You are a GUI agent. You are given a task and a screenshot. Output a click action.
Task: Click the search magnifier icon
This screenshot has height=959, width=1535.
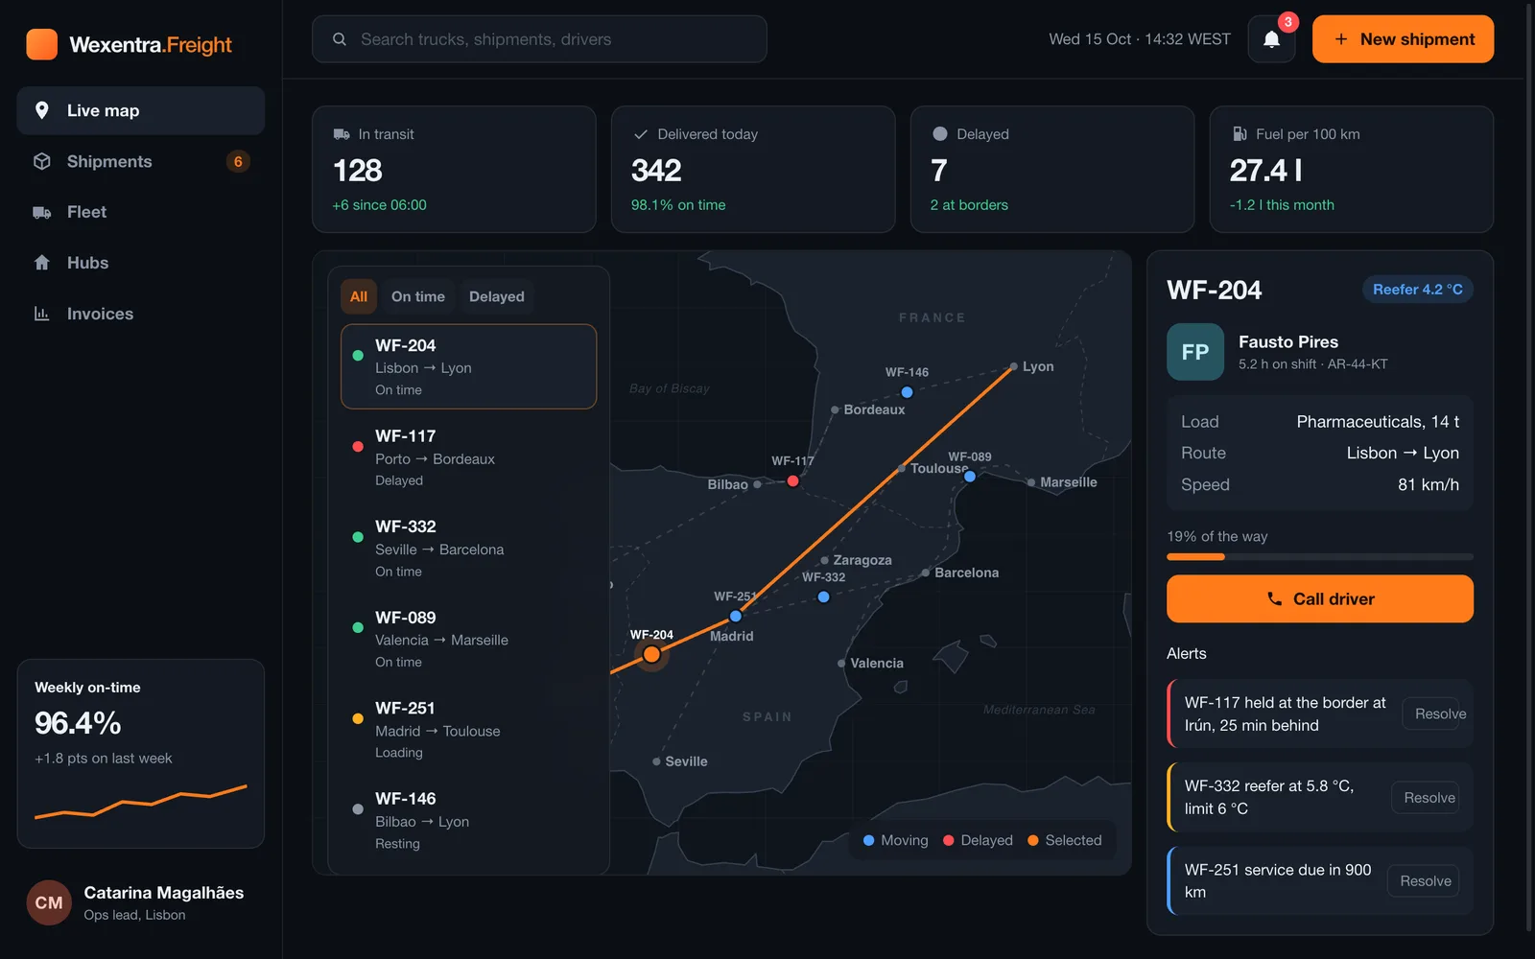tap(340, 39)
